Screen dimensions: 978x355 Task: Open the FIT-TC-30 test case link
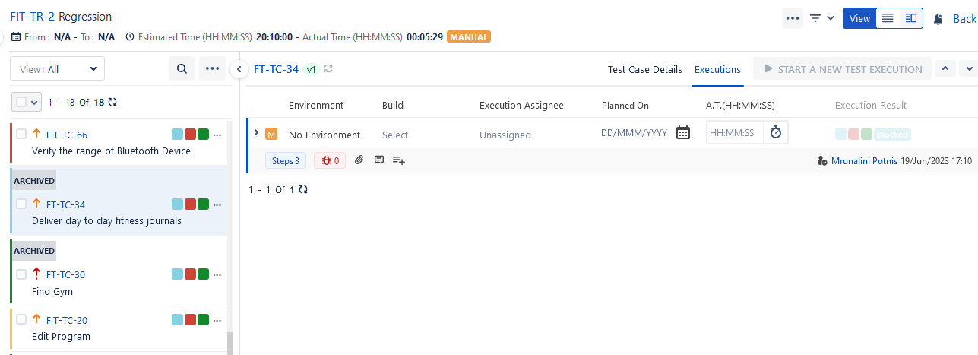[x=65, y=275]
